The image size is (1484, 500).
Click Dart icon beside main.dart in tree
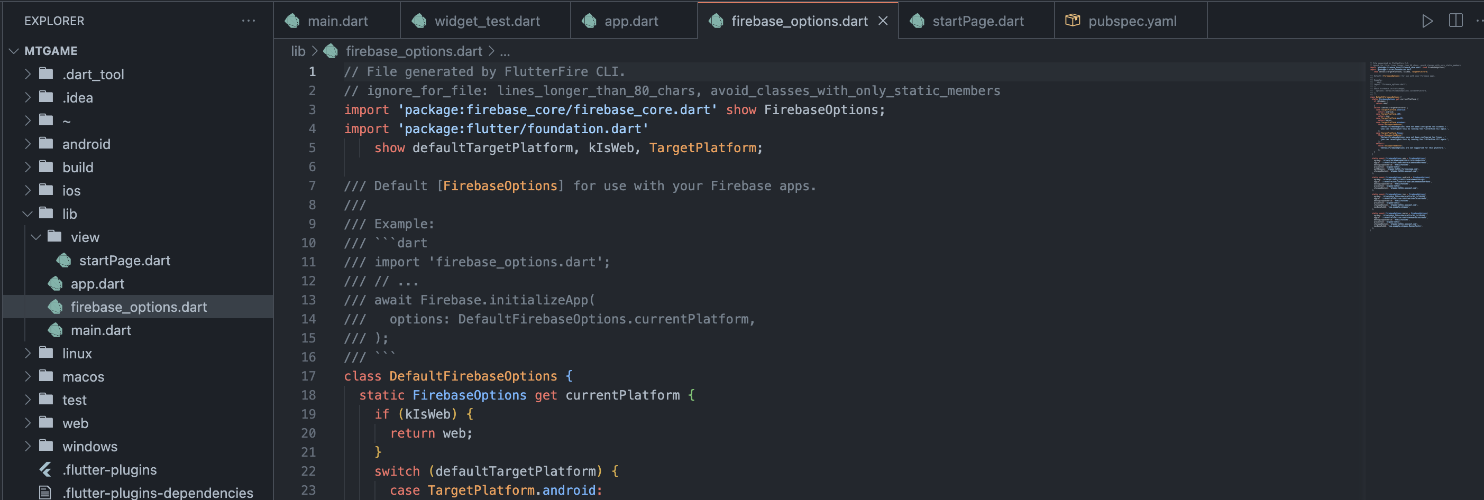pyautogui.click(x=56, y=330)
